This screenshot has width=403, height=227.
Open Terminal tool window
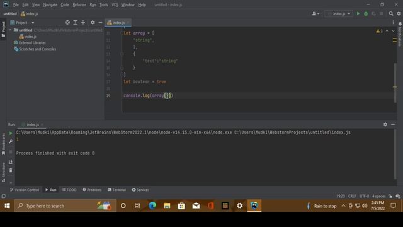click(x=116, y=190)
